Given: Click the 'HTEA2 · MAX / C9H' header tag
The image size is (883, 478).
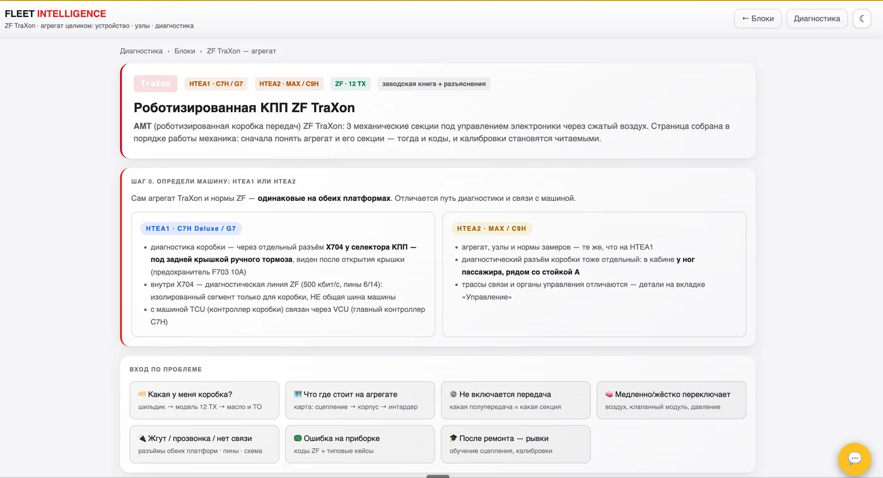Looking at the screenshot, I should coord(289,84).
